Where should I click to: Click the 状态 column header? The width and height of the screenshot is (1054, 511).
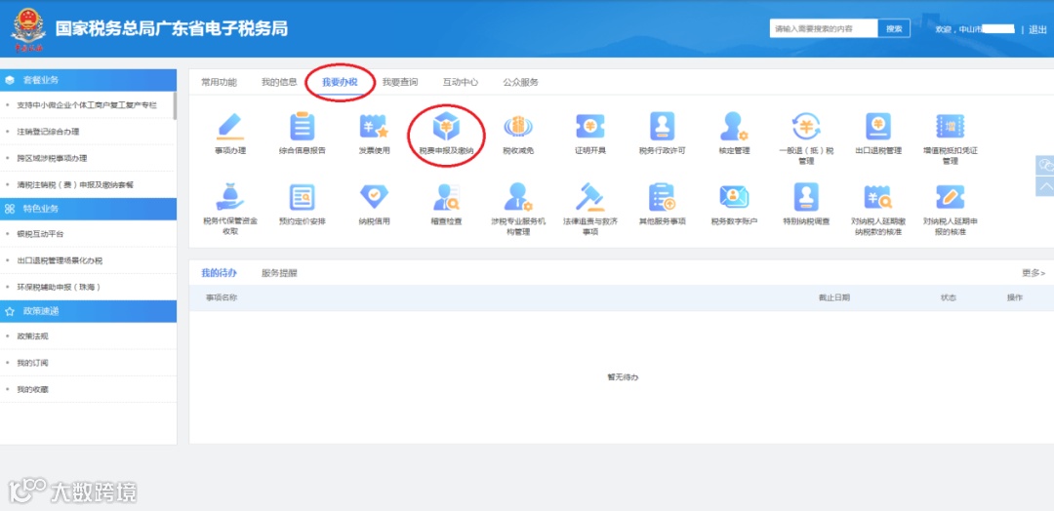(949, 297)
